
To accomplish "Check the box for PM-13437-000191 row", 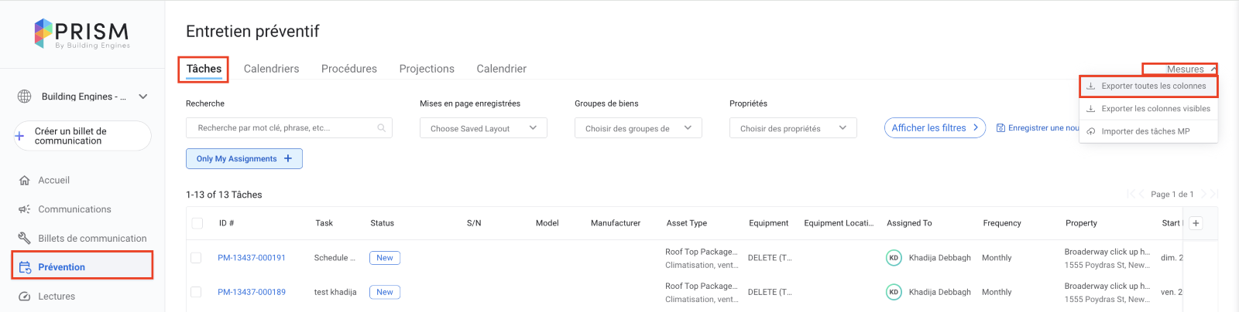I will 196,258.
